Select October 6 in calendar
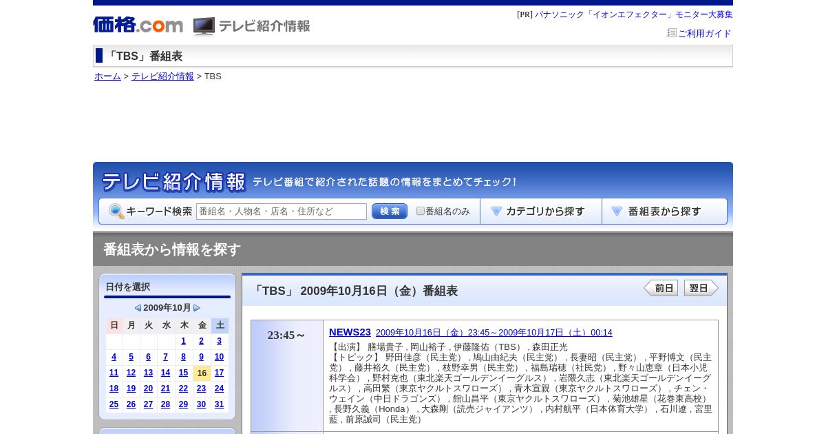The image size is (826, 434). pyautogui.click(x=149, y=357)
